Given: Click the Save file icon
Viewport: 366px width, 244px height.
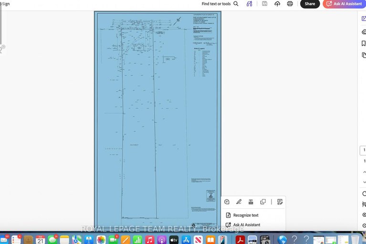Looking at the screenshot, I should [264, 4].
